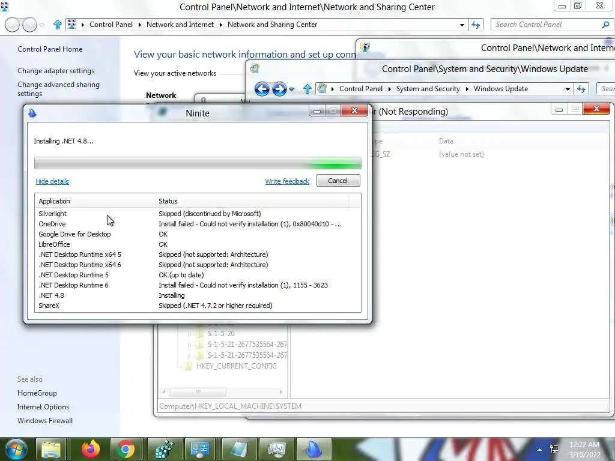This screenshot has width=615, height=461.
Task: Select the ShareX row in Ninite list
Action: coord(198,306)
